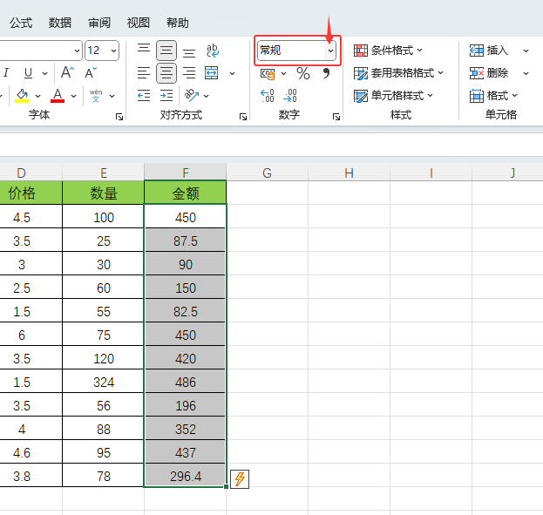The height and width of the screenshot is (515, 543).
Task: Click 插入 insert cells button
Action: coord(489,51)
